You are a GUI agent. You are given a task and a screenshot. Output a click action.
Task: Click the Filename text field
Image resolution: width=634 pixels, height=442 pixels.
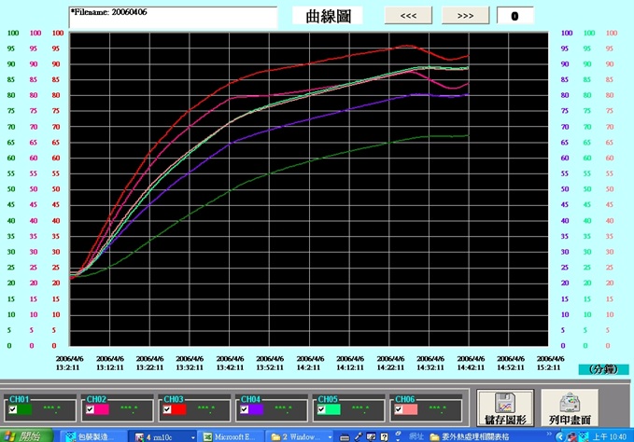[173, 18]
